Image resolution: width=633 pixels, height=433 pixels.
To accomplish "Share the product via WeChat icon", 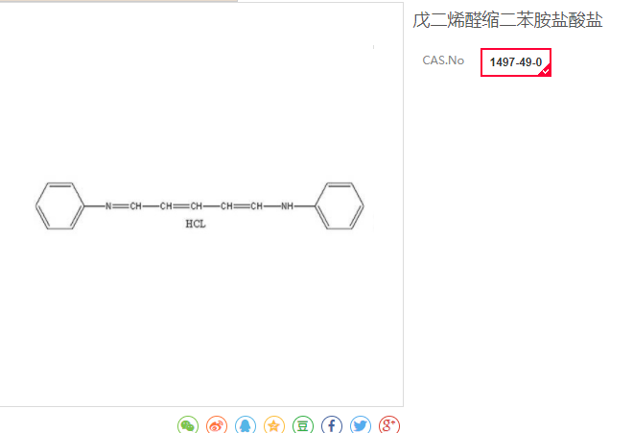I will pyautogui.click(x=188, y=425).
